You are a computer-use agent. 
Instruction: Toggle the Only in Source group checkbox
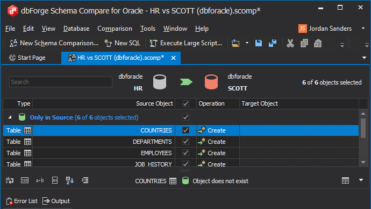(x=185, y=117)
